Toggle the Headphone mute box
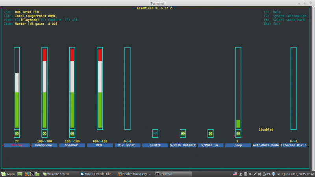This screenshot has height=177, width=315. pyautogui.click(x=44, y=133)
